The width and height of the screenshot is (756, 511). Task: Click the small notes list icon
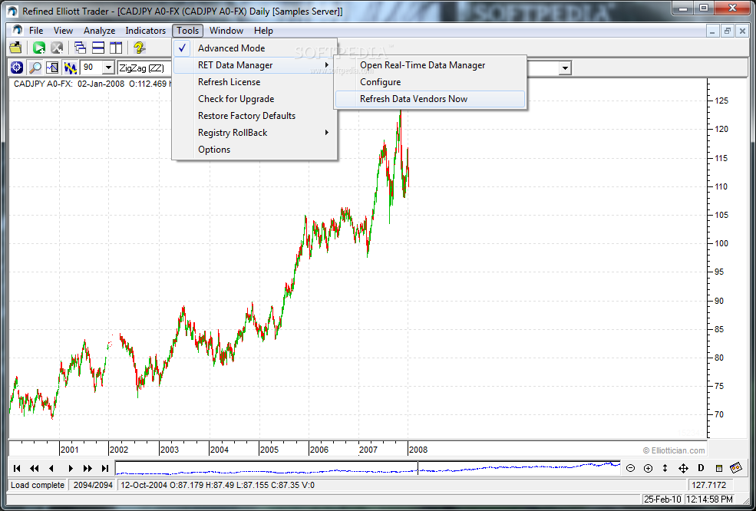click(x=718, y=468)
